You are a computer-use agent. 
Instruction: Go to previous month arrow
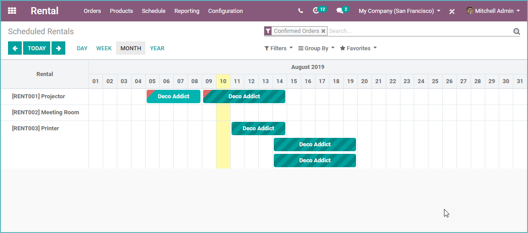click(x=15, y=48)
